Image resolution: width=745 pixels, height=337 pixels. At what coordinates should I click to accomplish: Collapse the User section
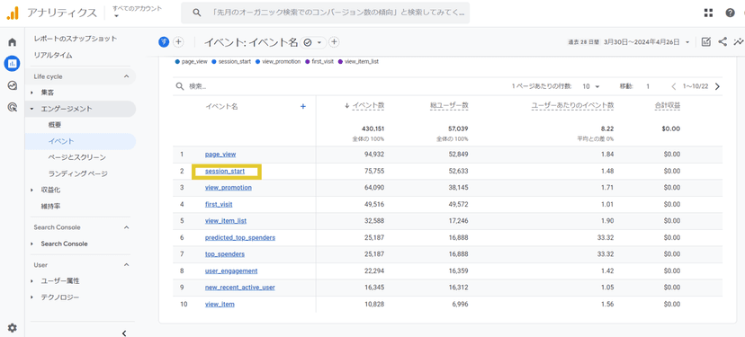[126, 265]
